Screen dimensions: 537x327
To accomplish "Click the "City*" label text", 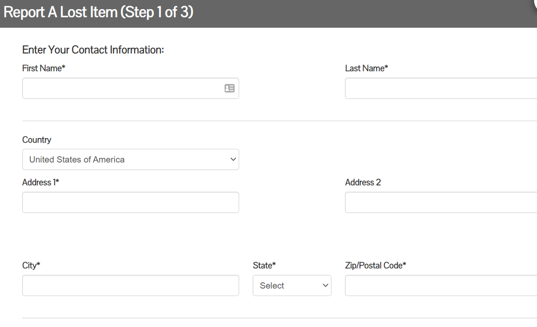I will (x=31, y=265).
